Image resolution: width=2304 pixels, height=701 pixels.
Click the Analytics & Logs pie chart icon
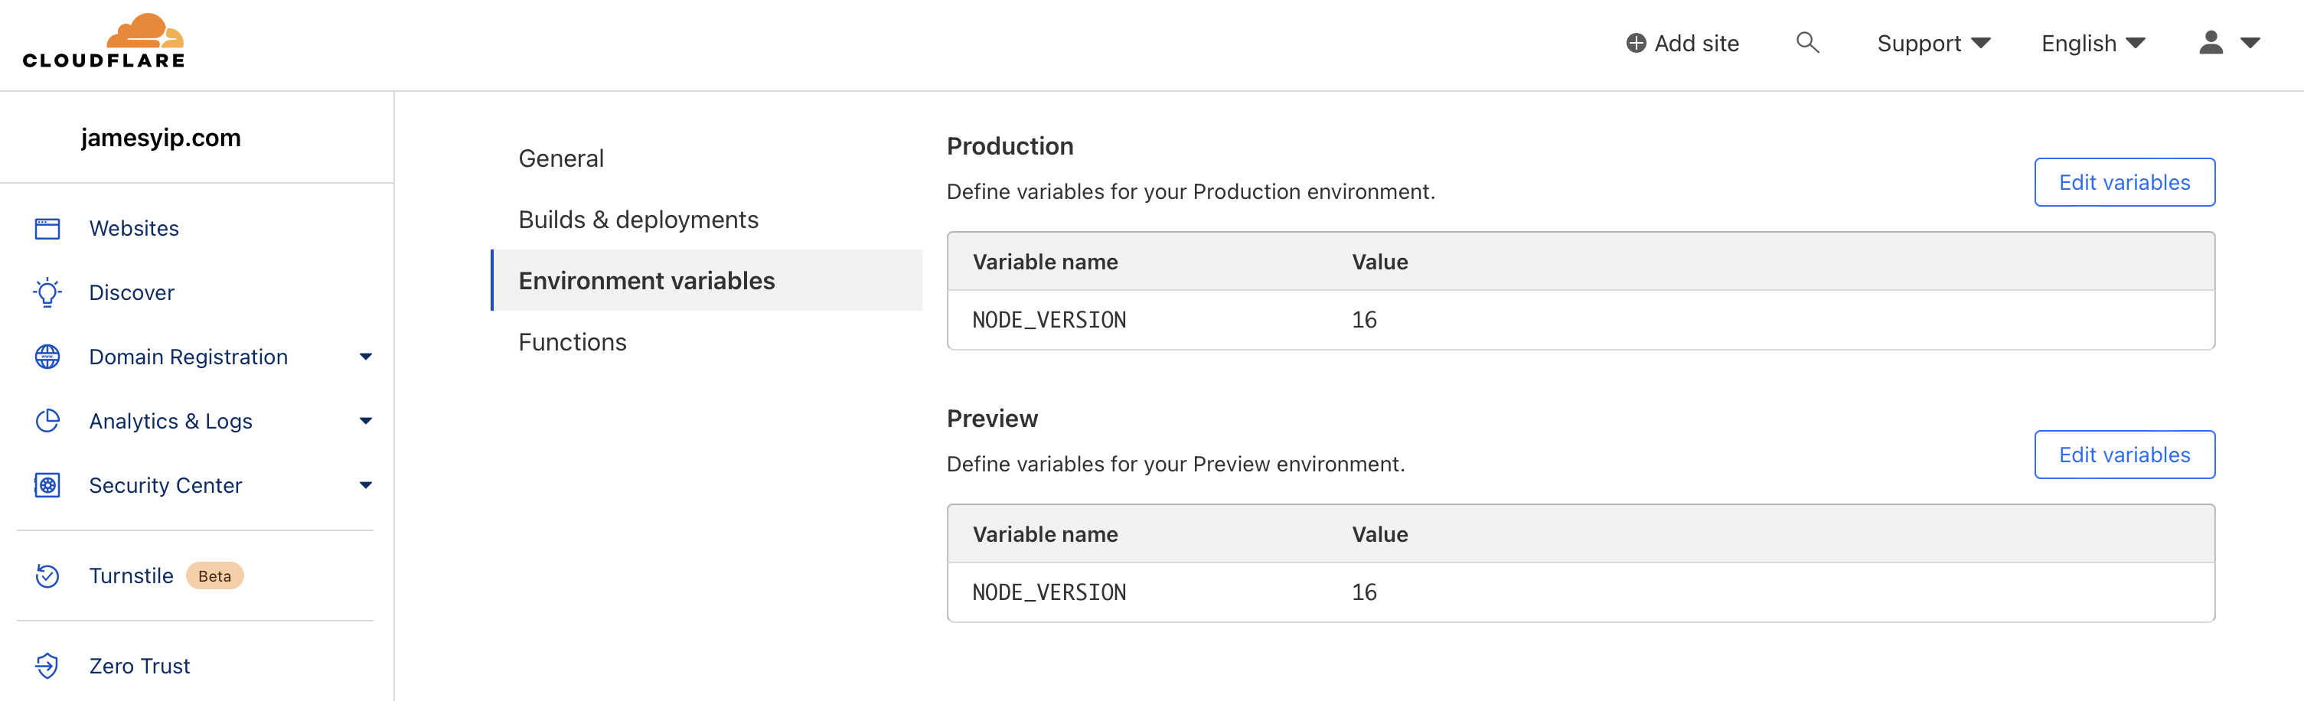point(47,421)
